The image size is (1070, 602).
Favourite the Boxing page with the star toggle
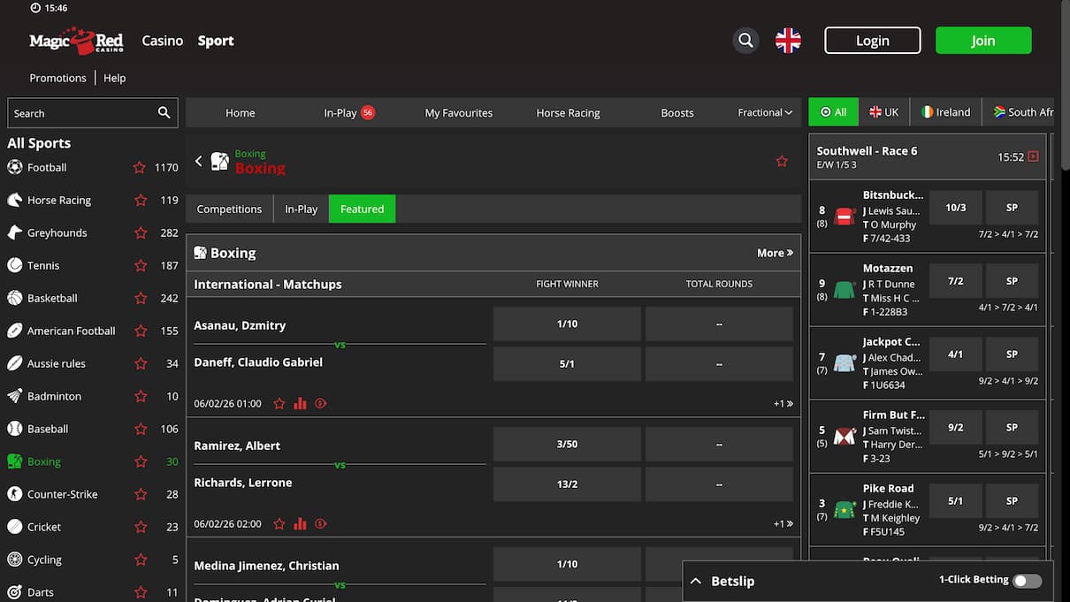click(782, 161)
